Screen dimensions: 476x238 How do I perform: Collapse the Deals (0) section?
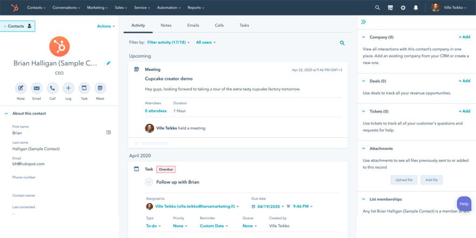[364, 81]
